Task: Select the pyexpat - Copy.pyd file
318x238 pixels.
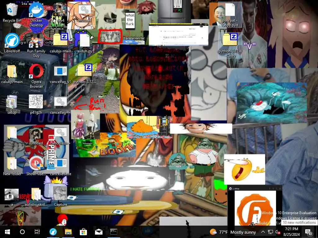Action: pos(230,15)
